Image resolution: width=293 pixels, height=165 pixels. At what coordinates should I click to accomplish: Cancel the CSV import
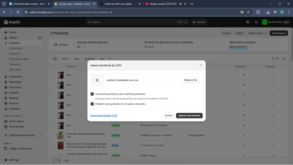tap(168, 115)
